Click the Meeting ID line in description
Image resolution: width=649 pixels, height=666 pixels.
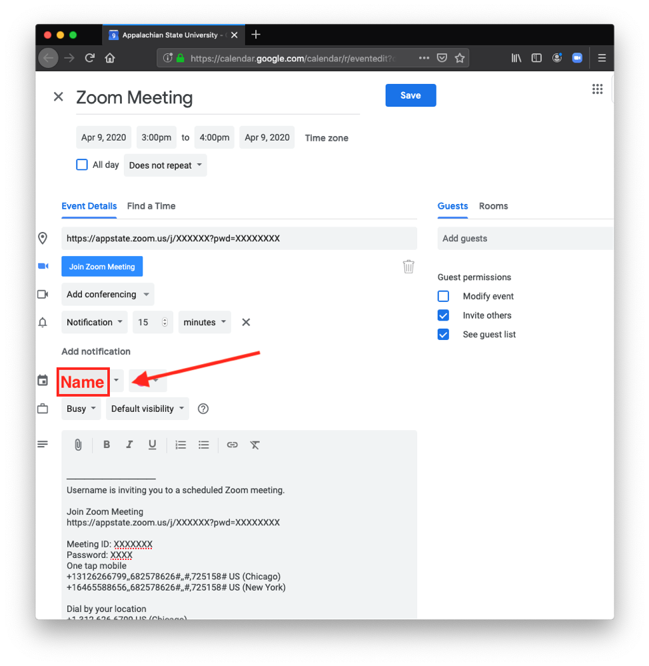(x=109, y=544)
